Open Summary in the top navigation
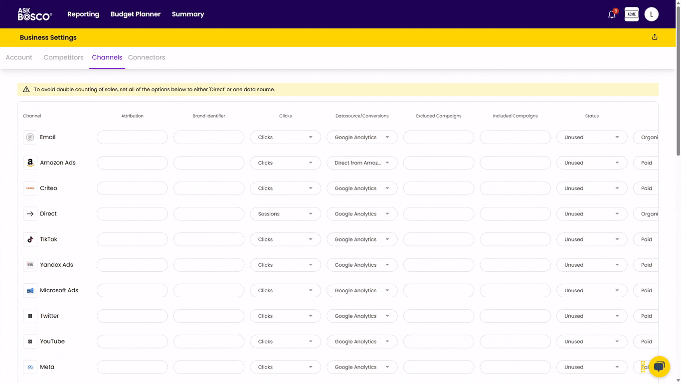Screen dimensions: 681x383 click(188, 14)
